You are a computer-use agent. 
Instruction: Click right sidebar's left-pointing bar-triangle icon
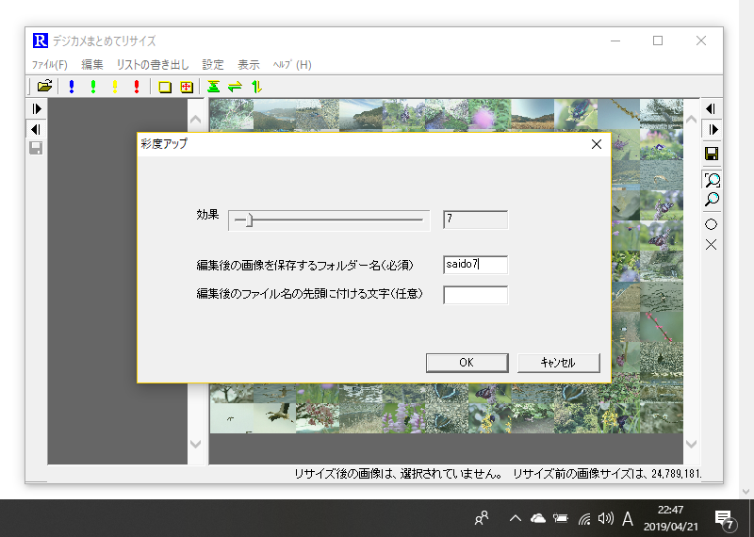coord(711,109)
